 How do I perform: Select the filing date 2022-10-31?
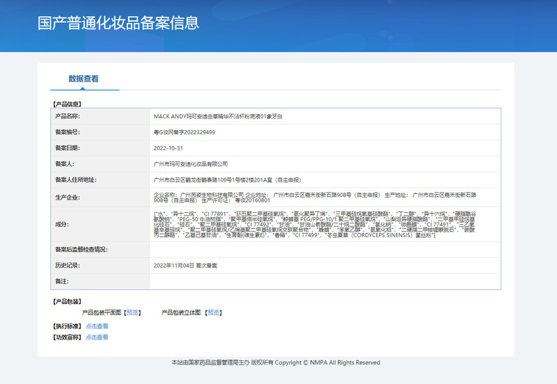(168, 148)
